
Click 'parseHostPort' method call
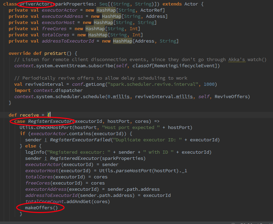pyautogui.click(x=134, y=171)
